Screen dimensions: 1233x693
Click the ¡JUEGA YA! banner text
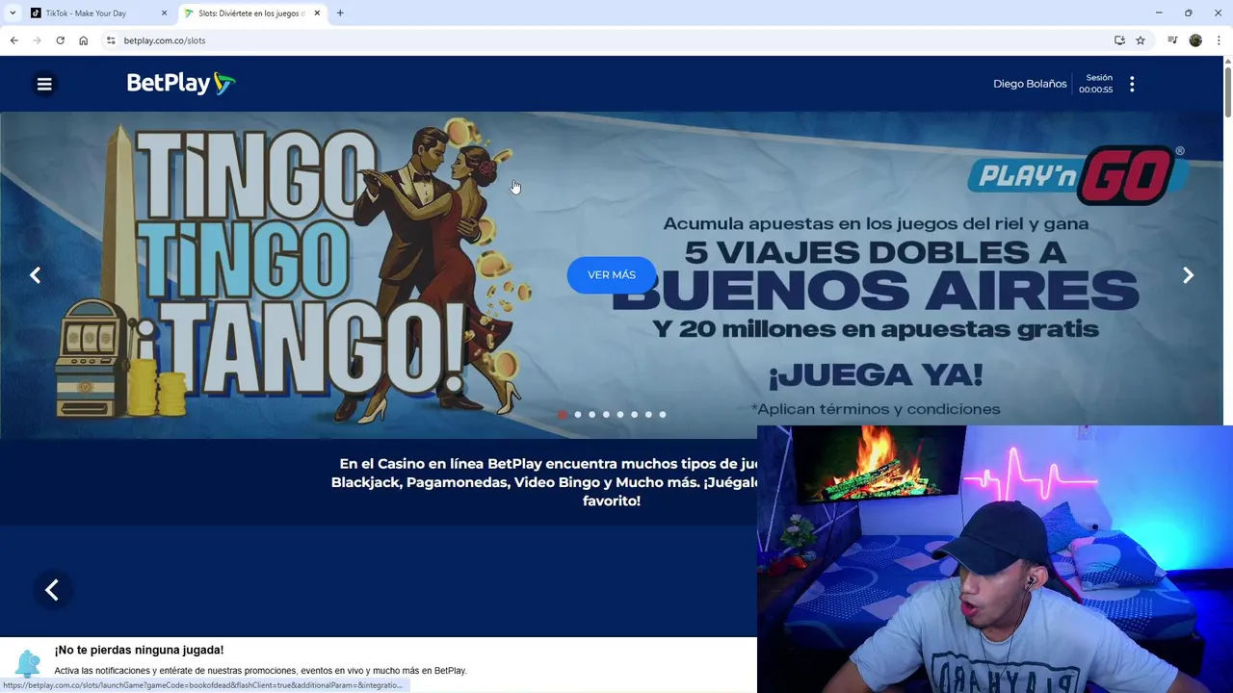coord(876,373)
